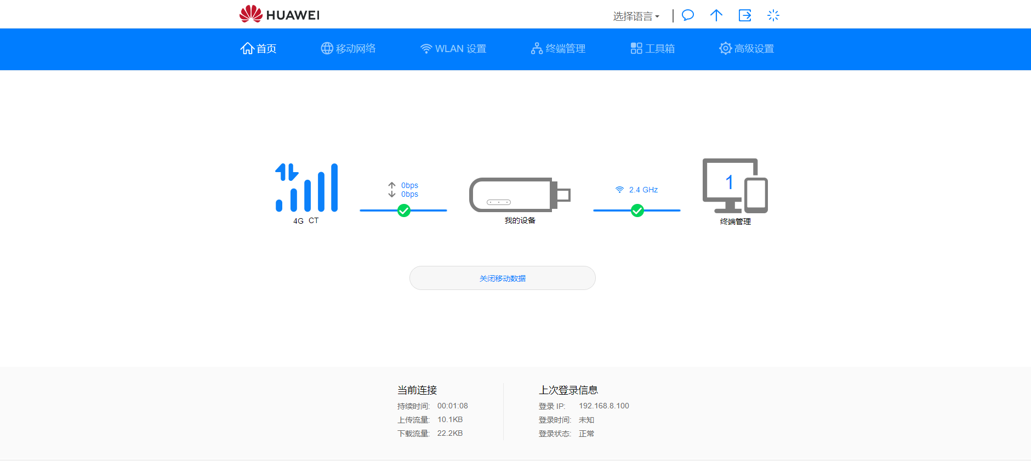This screenshot has width=1031, height=461.
Task: Click the 关闭移动数据 button
Action: coord(503,278)
